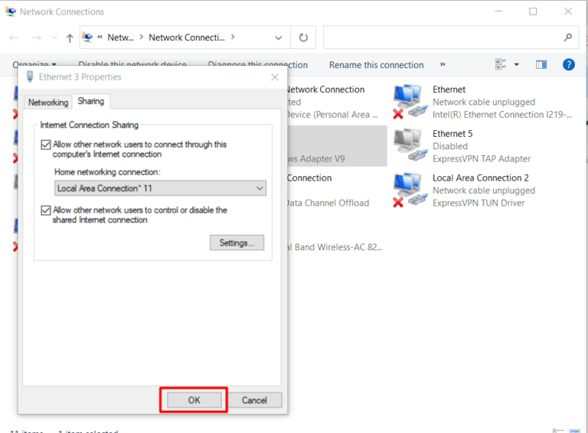Screen dimensions: 588x433
Task: Refresh the Network Connections view
Action: pyautogui.click(x=303, y=37)
